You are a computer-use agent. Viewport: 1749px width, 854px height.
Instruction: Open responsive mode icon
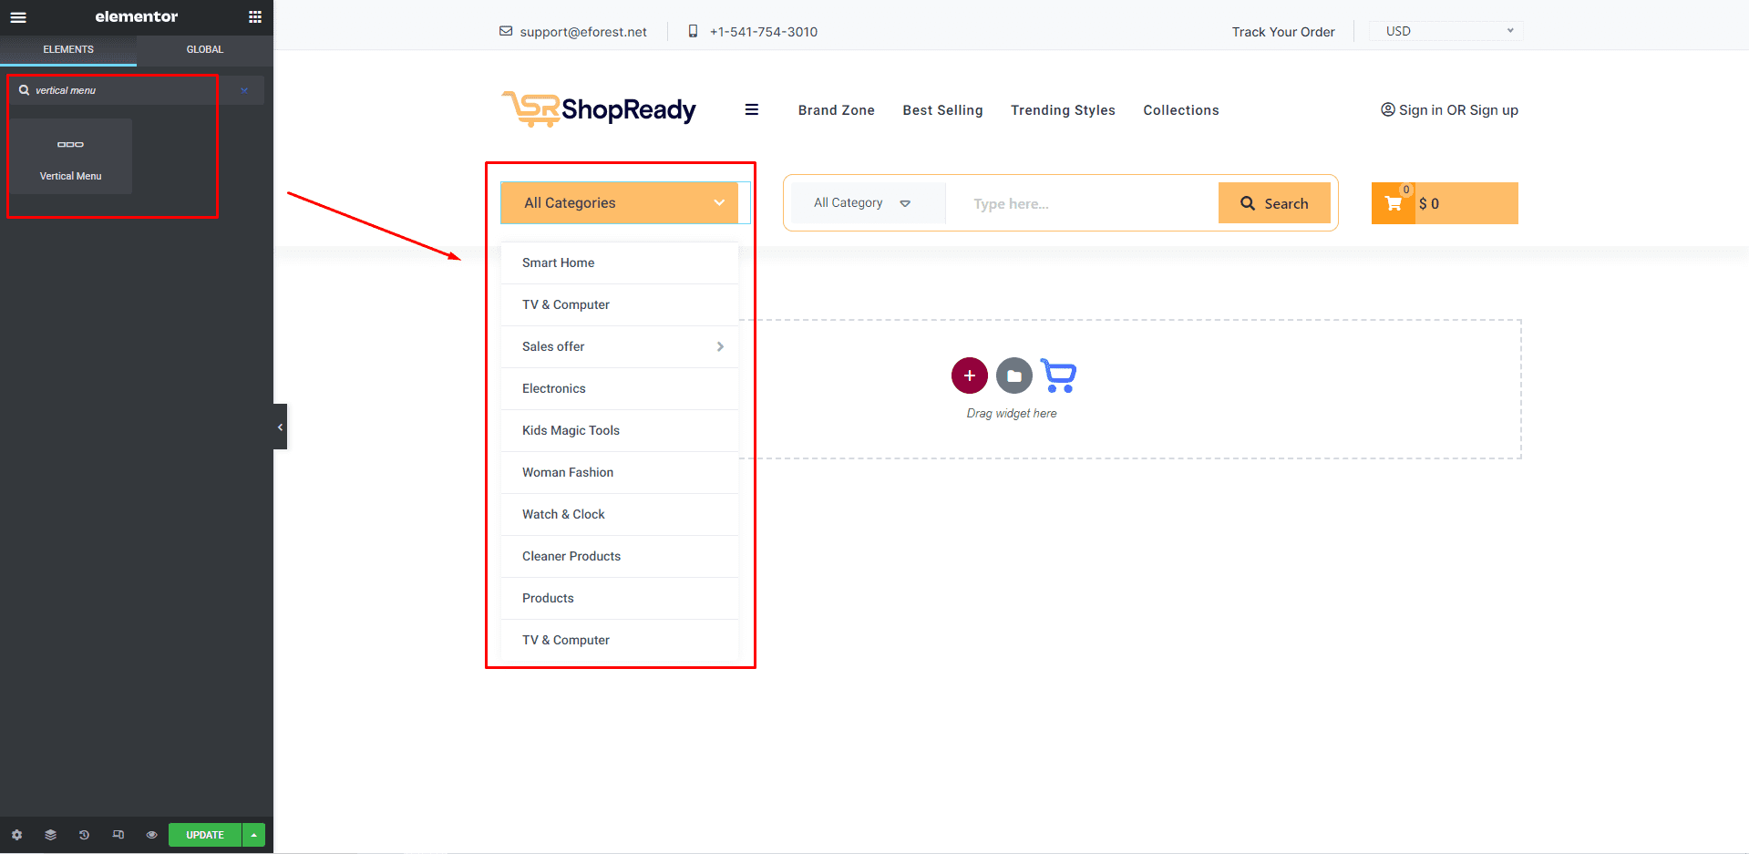118,835
